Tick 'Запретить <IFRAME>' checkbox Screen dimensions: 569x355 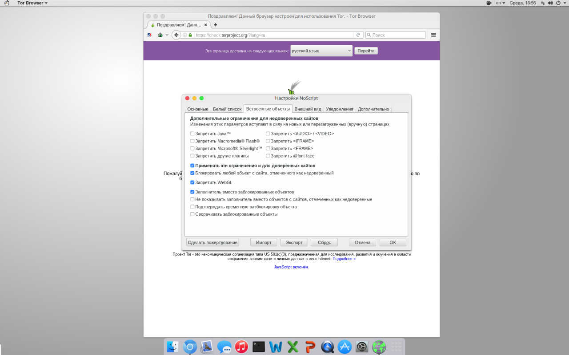click(268, 141)
